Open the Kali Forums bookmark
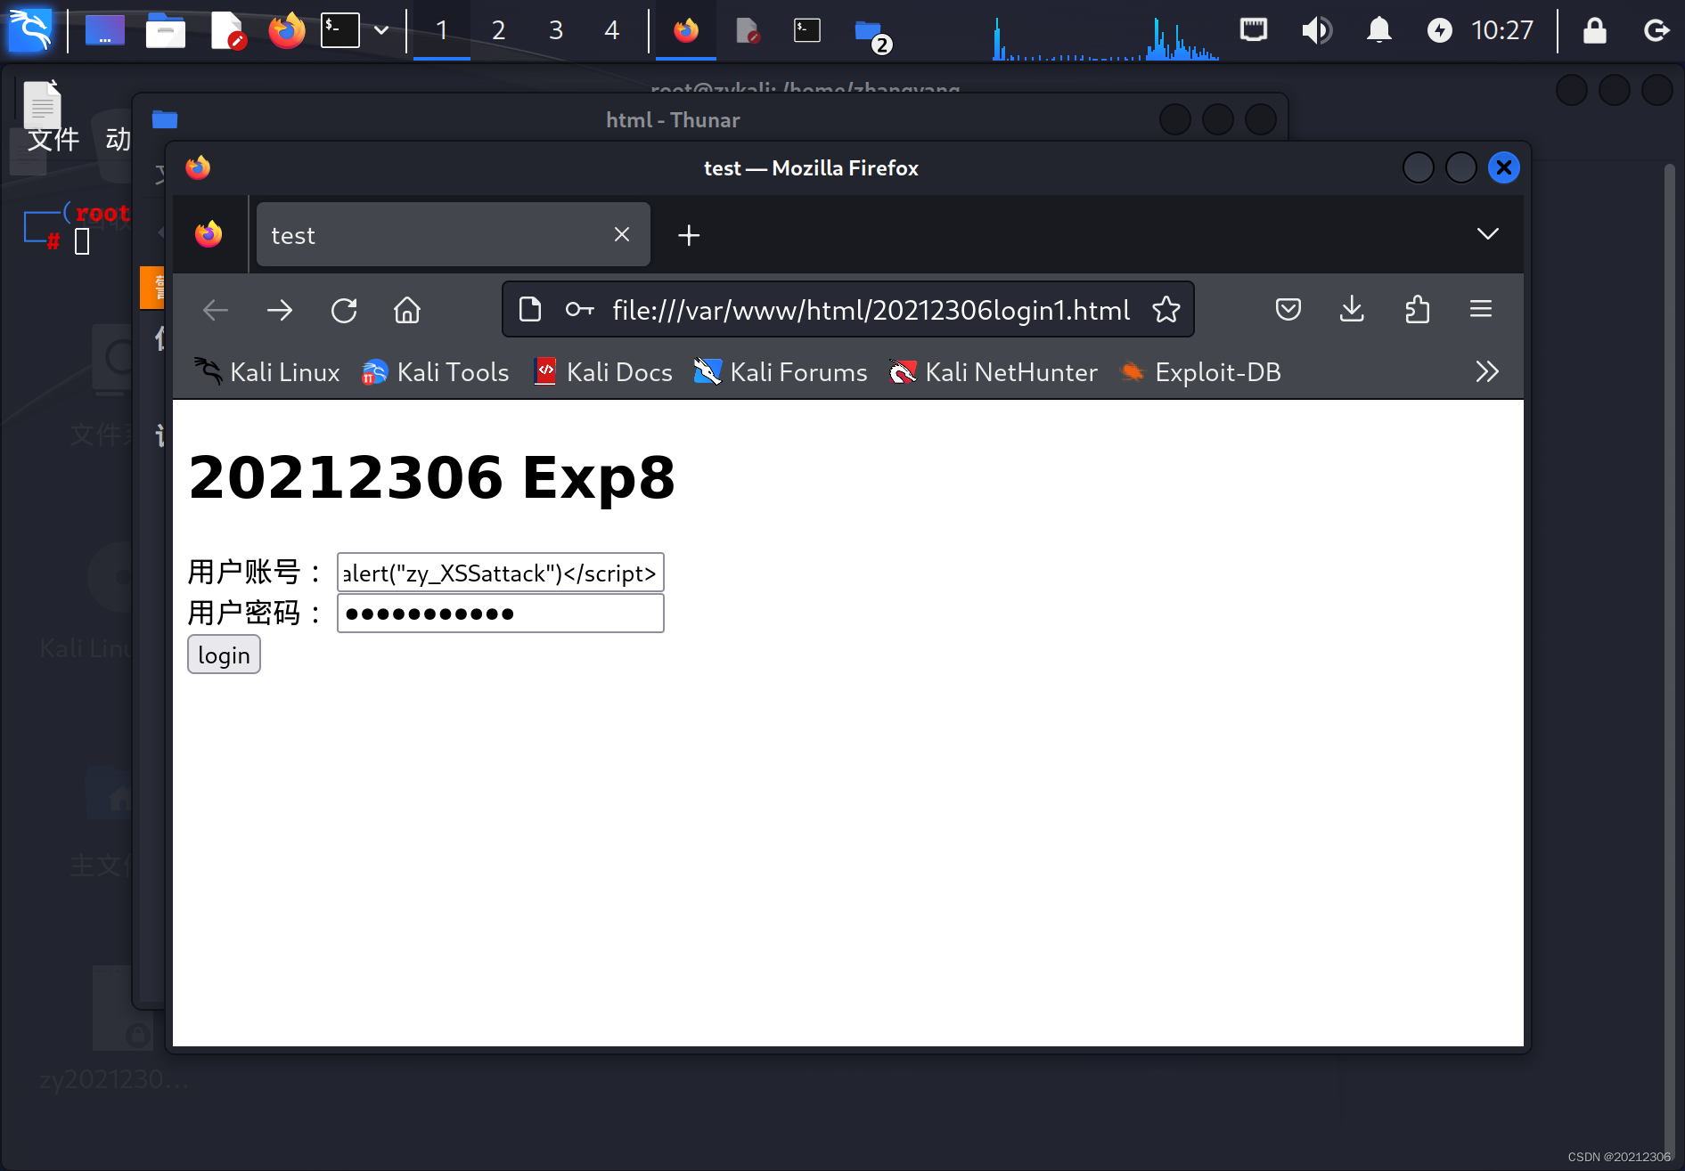The height and width of the screenshot is (1171, 1685). tap(781, 372)
